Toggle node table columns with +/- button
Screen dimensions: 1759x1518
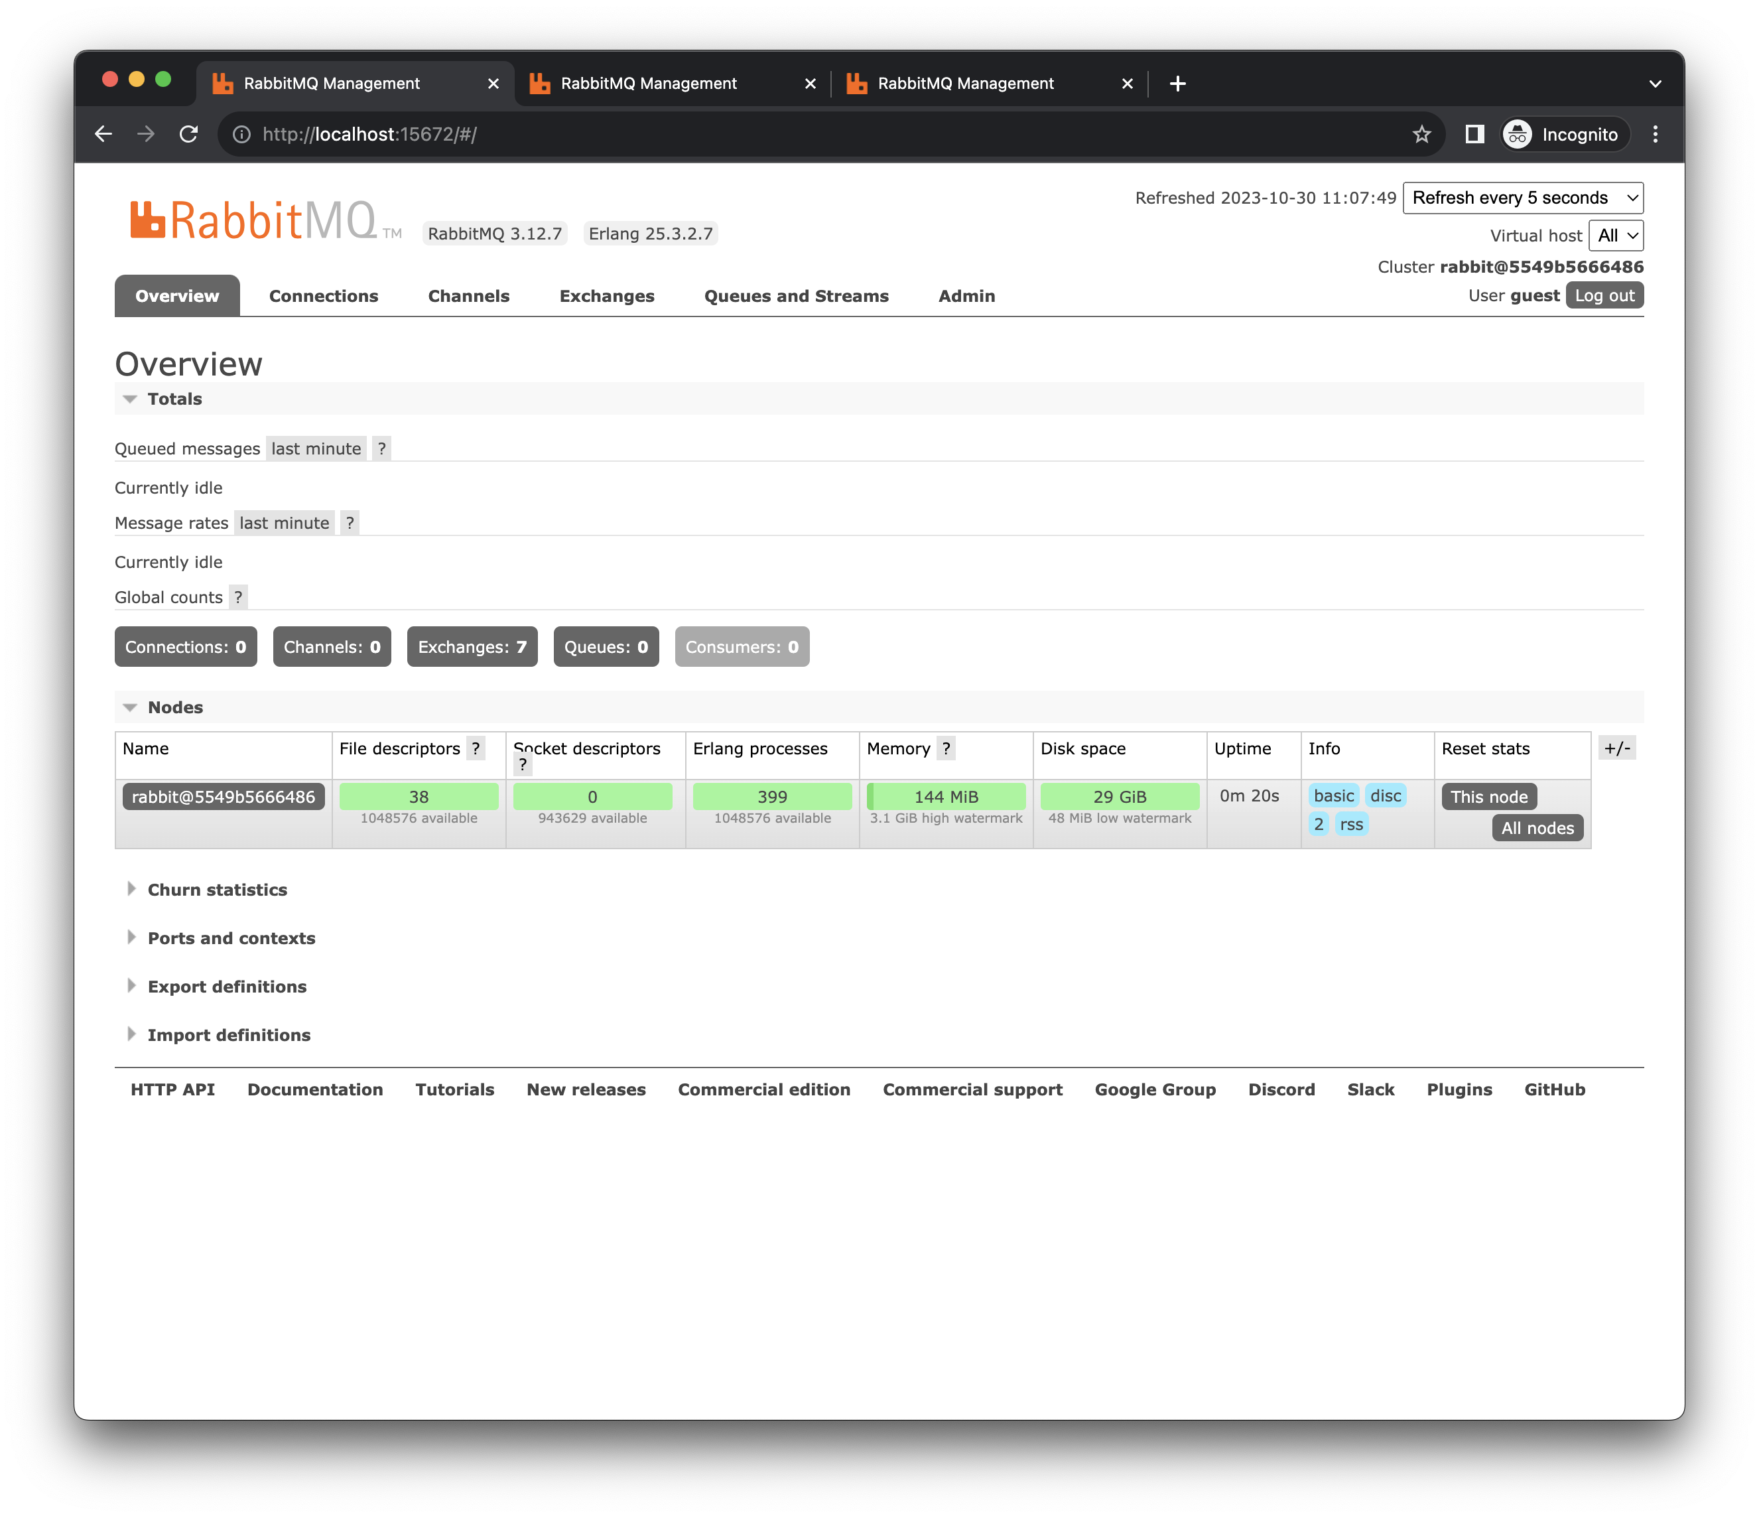coord(1617,748)
